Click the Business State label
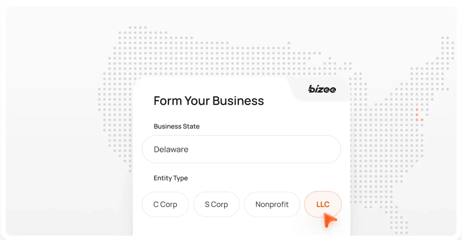Screen dimensions: 462x240 click(176, 126)
